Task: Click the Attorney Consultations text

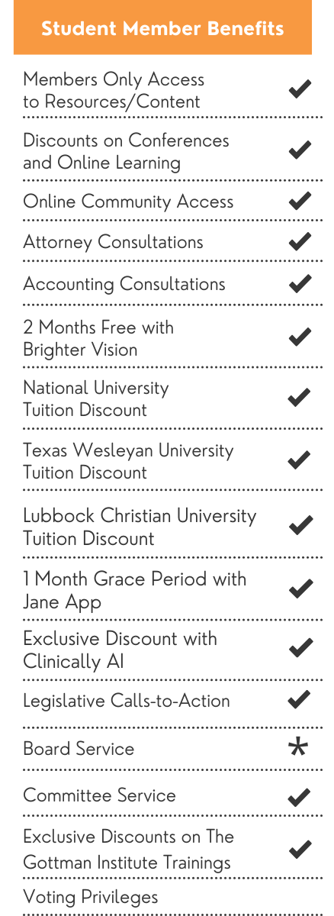Action: (x=113, y=243)
